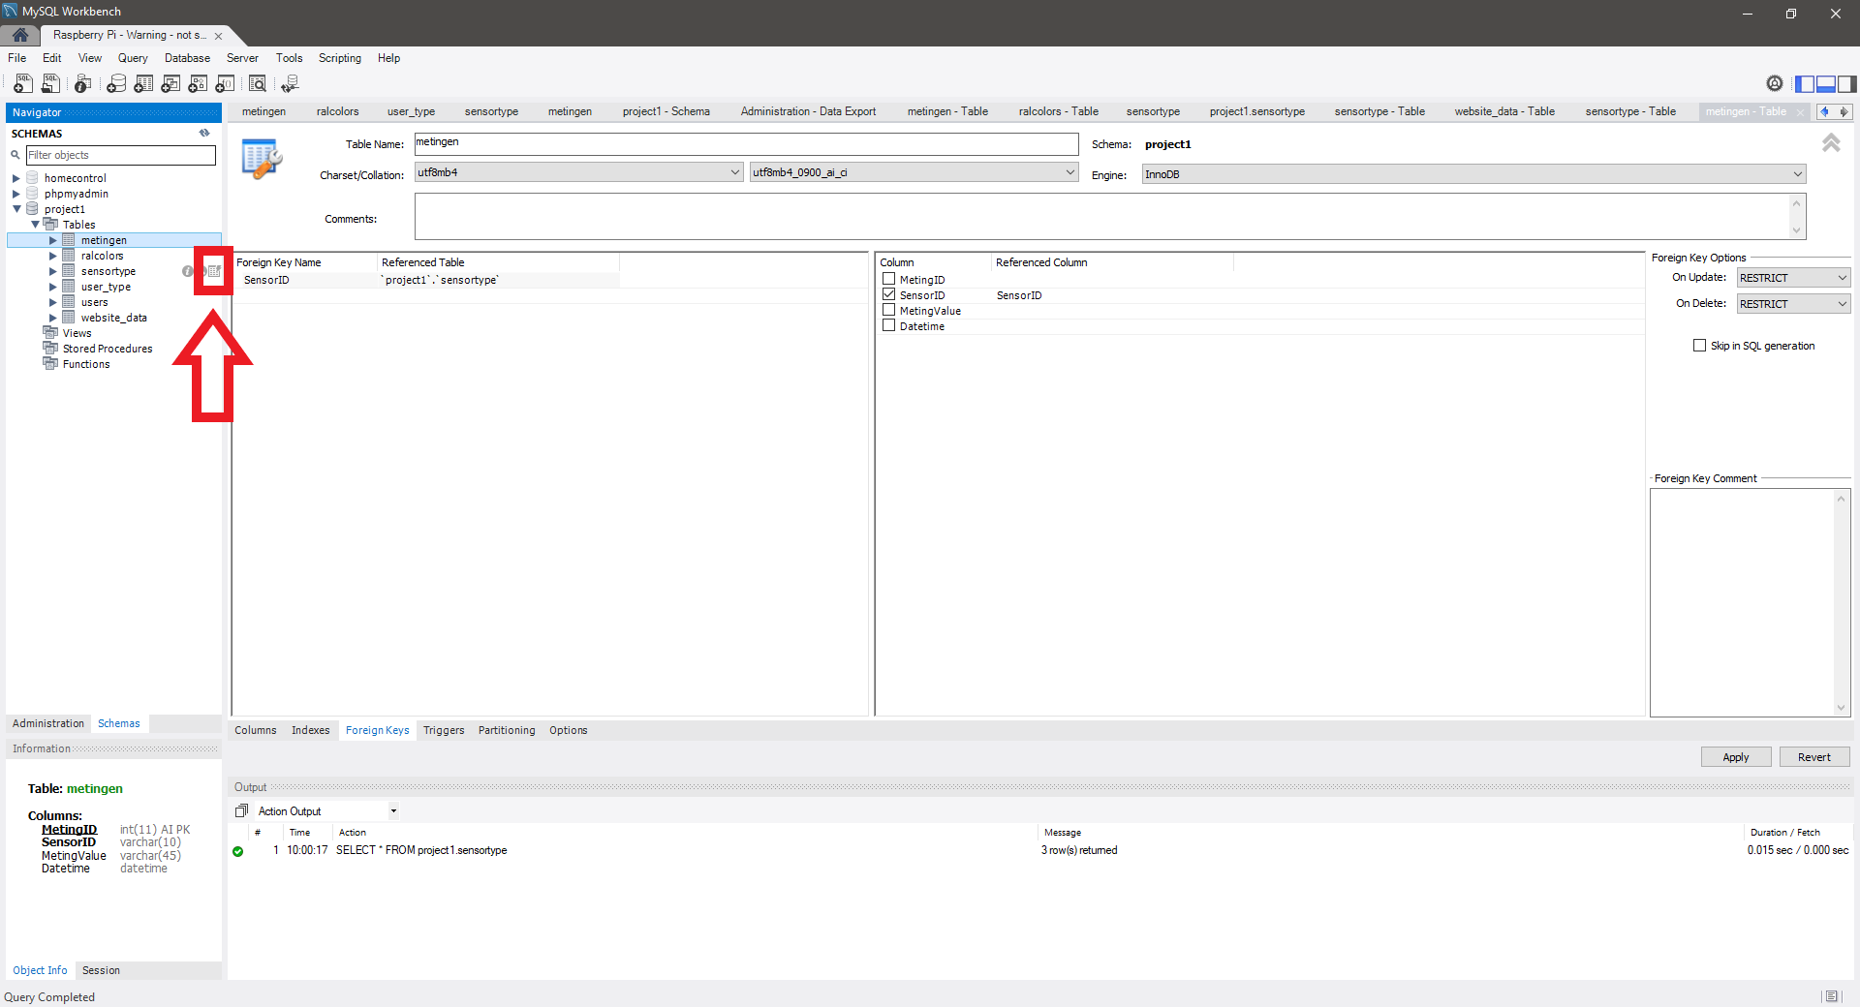Create a new table toolbar icon
The height and width of the screenshot is (1007, 1860).
click(x=143, y=84)
